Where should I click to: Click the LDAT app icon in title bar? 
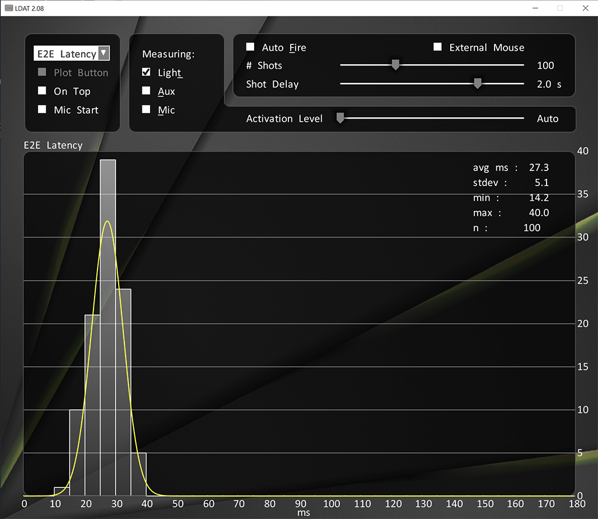(8, 8)
